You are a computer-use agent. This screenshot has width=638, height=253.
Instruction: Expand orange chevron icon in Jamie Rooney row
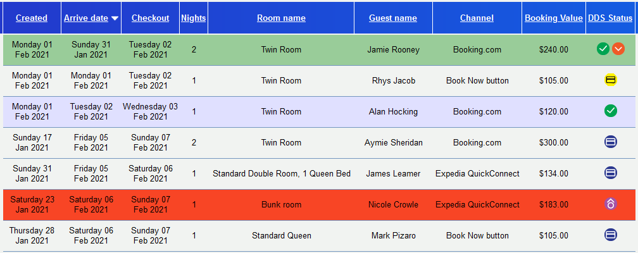pyautogui.click(x=618, y=49)
